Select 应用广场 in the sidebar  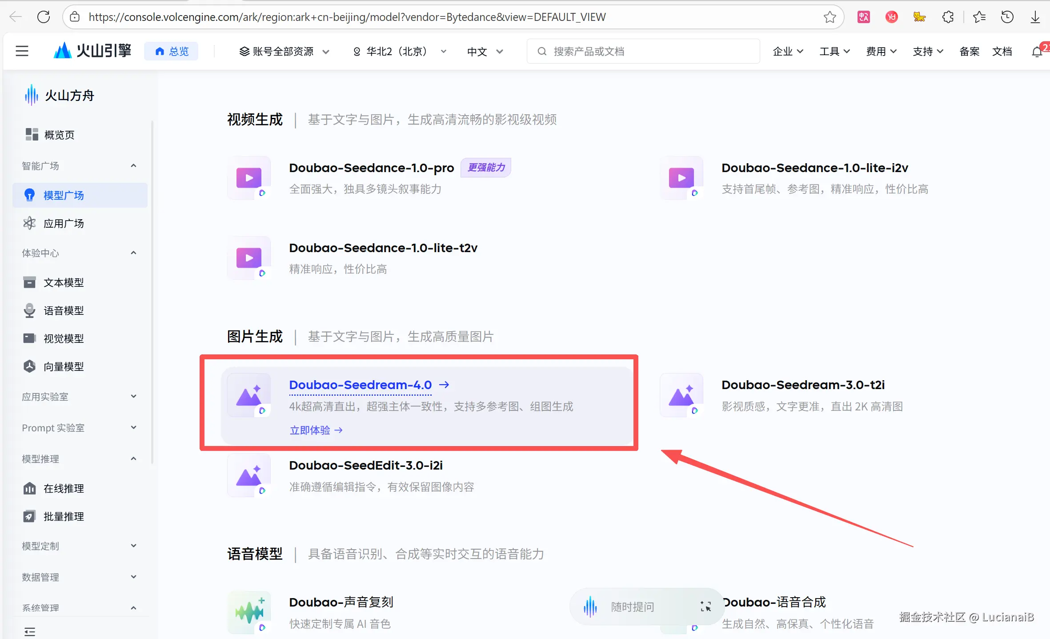tap(64, 223)
